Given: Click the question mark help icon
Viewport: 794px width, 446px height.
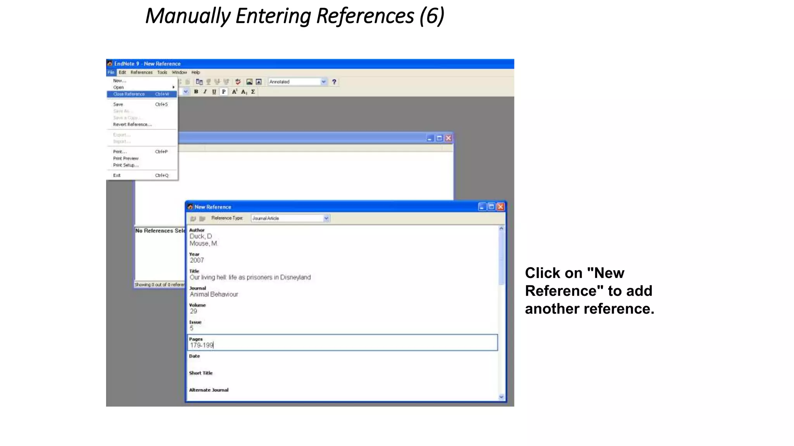Looking at the screenshot, I should (x=334, y=82).
